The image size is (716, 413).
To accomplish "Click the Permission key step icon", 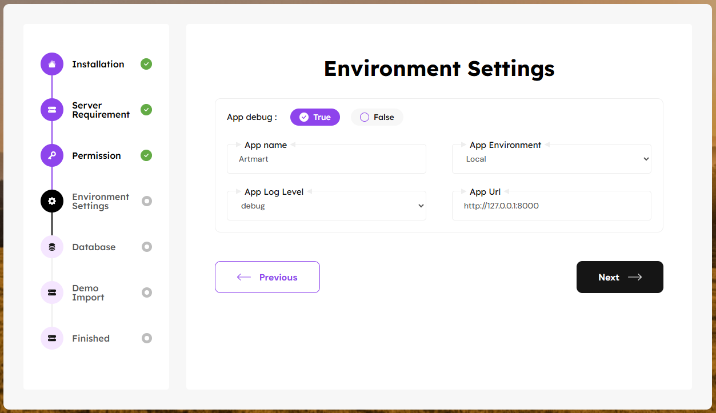I will coord(52,155).
